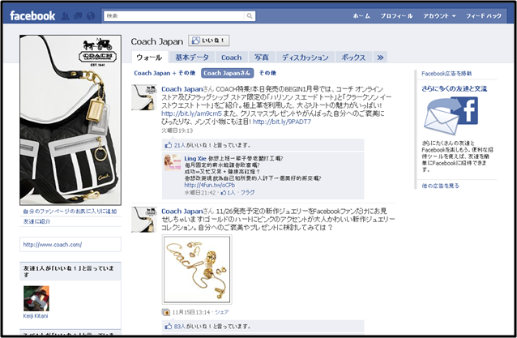The height and width of the screenshot is (338, 517).
Task: Expand the アカウント dropdown menu
Action: [439, 16]
